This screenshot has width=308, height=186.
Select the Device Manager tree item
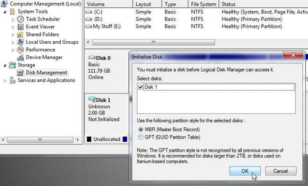tap(44, 57)
